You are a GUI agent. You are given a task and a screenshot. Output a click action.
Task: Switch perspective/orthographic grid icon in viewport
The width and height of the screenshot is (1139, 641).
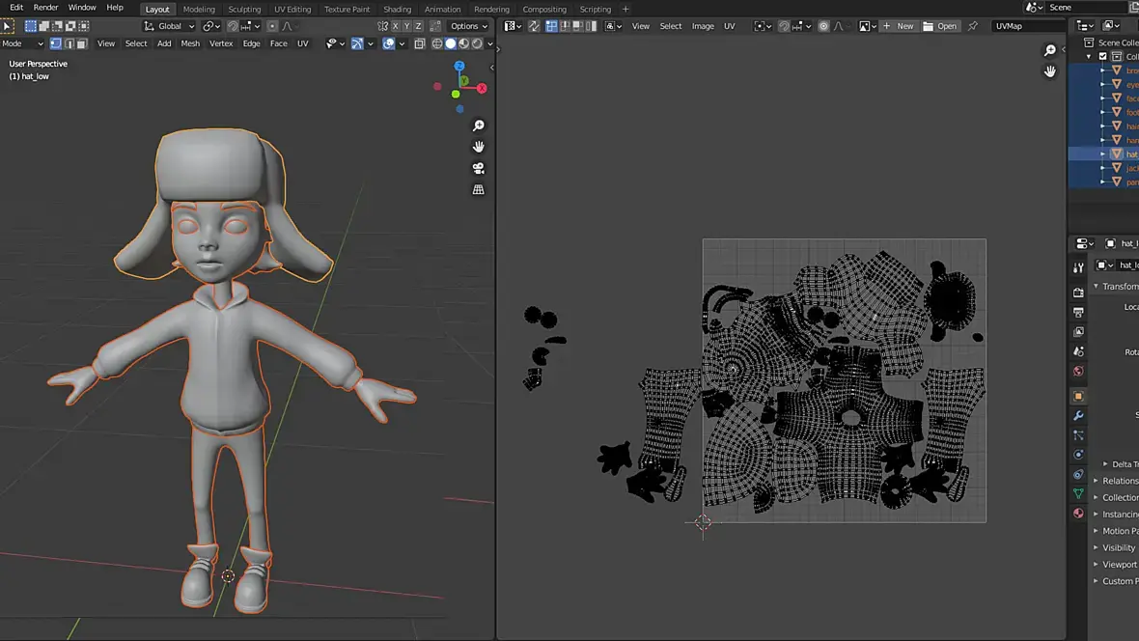coord(478,190)
